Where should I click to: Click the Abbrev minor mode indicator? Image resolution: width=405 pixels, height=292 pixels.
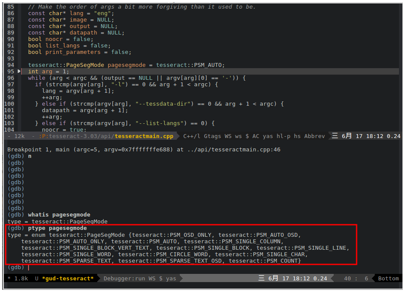tap(314, 136)
